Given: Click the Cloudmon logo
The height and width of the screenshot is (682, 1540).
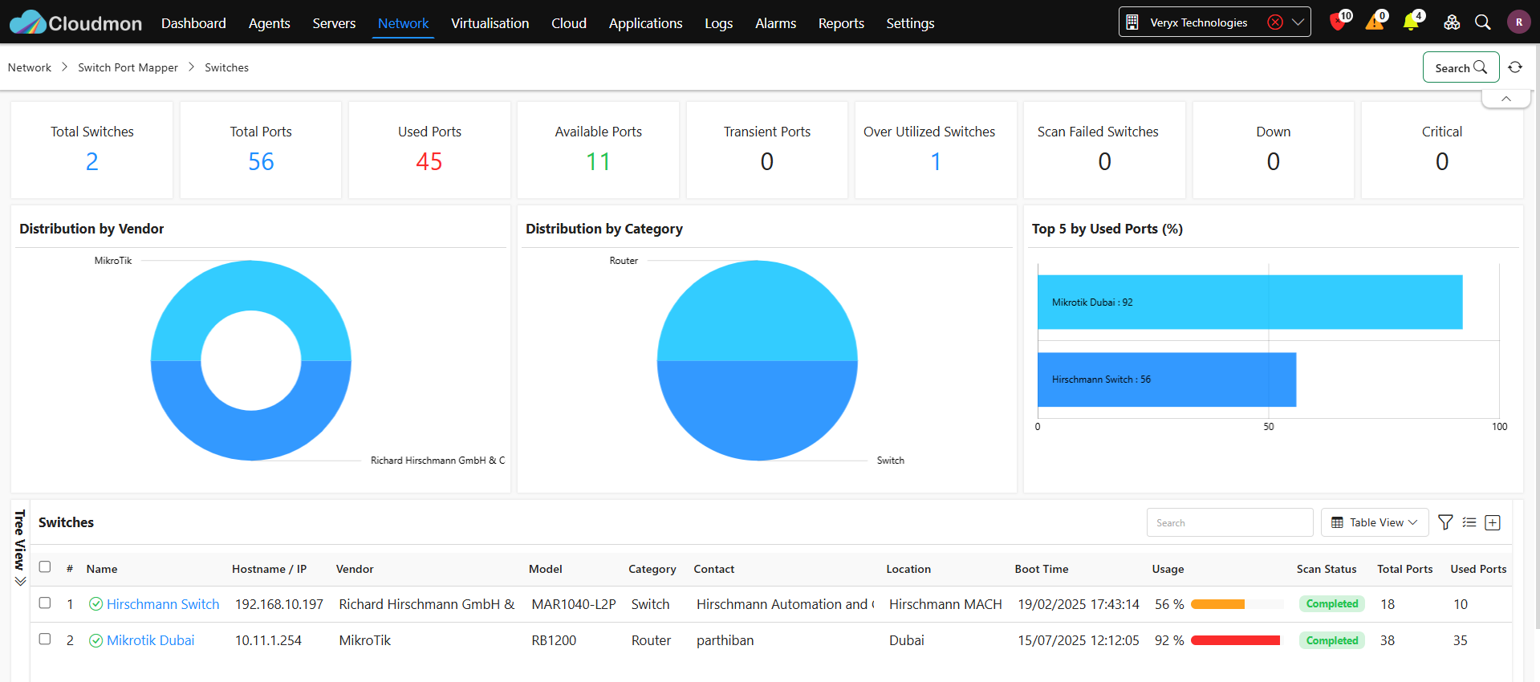Looking at the screenshot, I should point(75,22).
